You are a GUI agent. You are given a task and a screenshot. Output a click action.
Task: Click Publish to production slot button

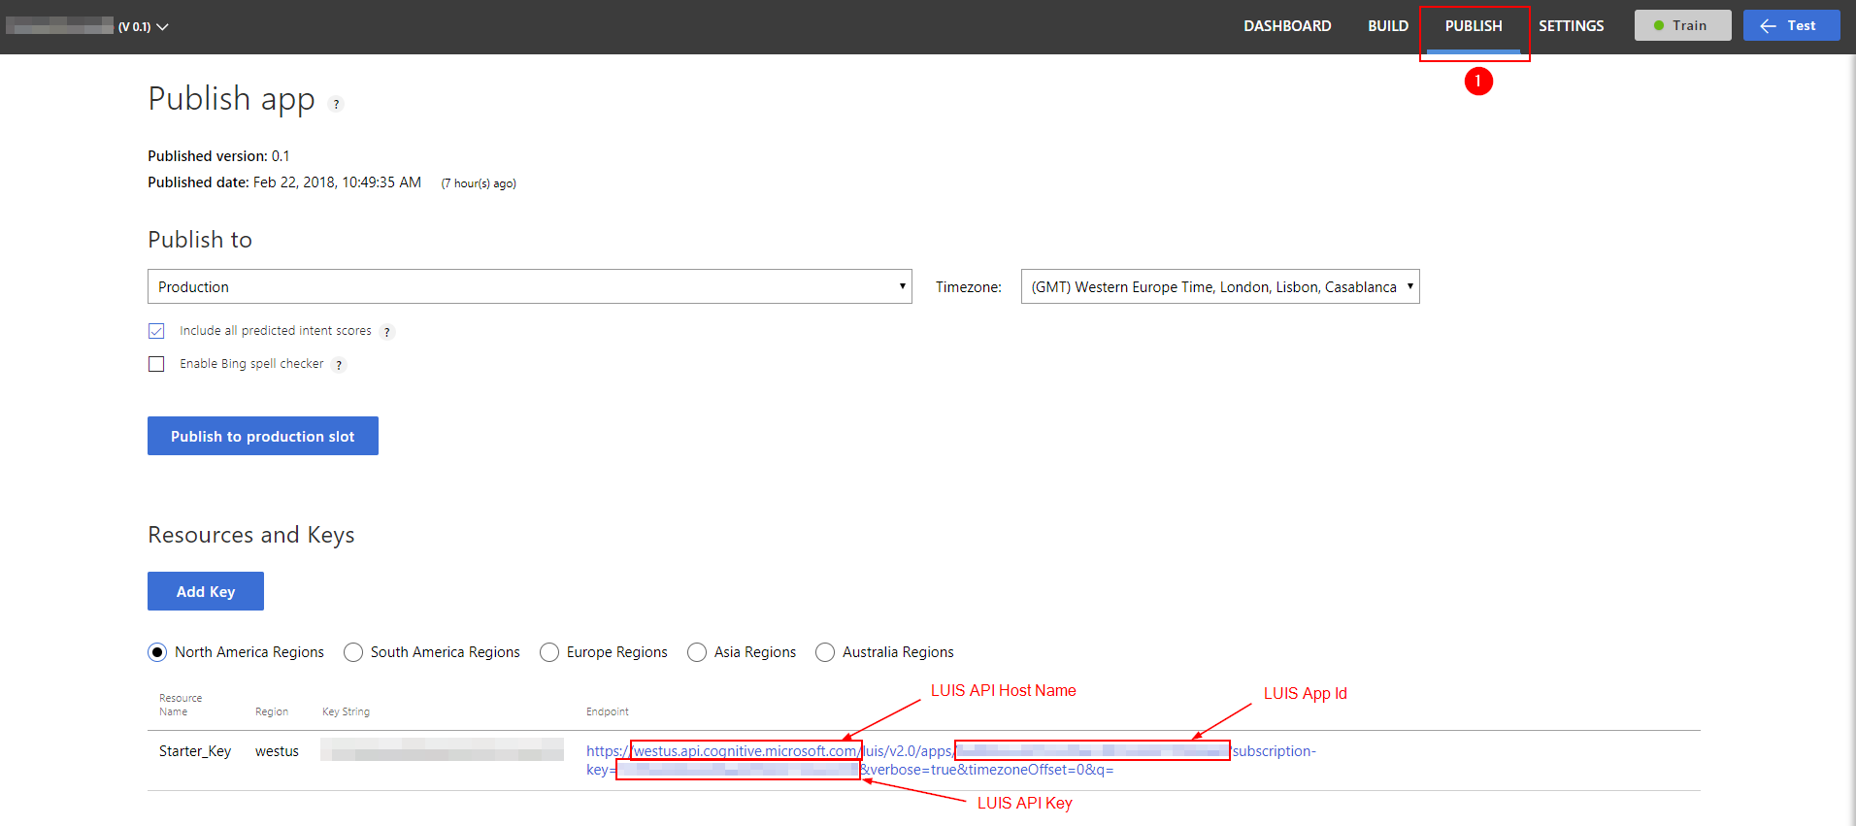[x=262, y=436]
